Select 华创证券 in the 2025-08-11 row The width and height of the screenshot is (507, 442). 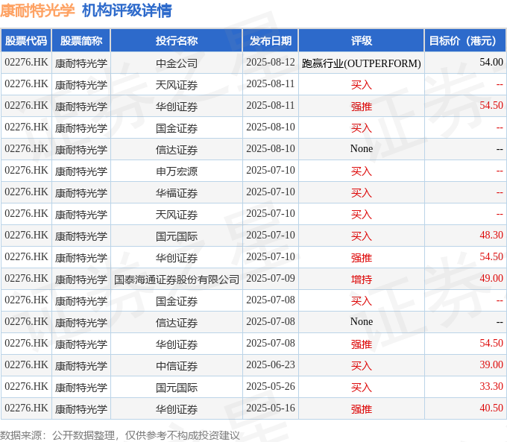(177, 107)
